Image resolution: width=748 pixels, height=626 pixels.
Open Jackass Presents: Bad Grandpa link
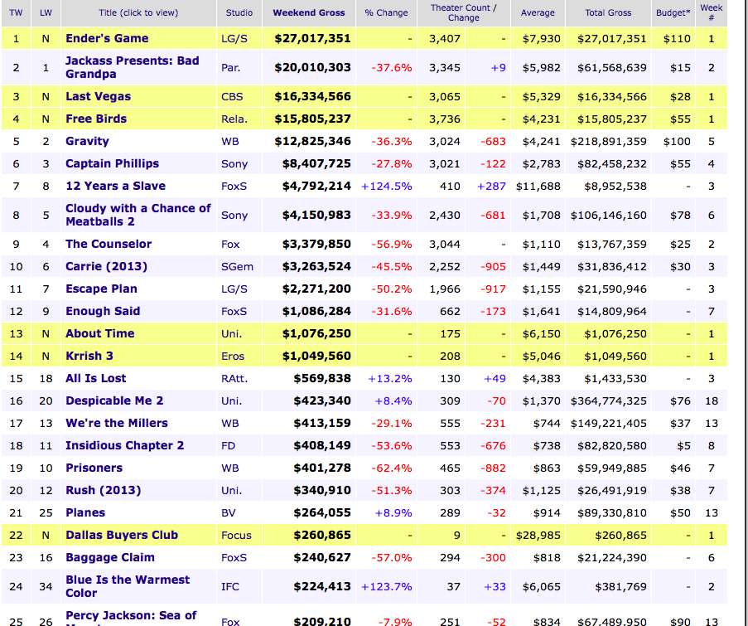point(133,67)
